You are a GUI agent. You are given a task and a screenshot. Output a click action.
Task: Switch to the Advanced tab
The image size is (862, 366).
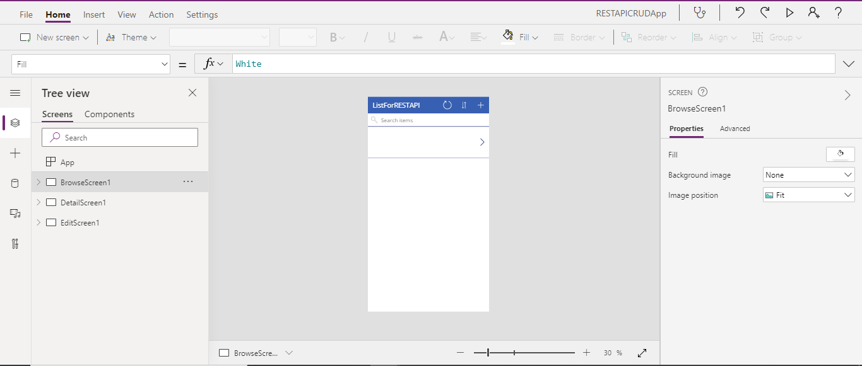735,129
